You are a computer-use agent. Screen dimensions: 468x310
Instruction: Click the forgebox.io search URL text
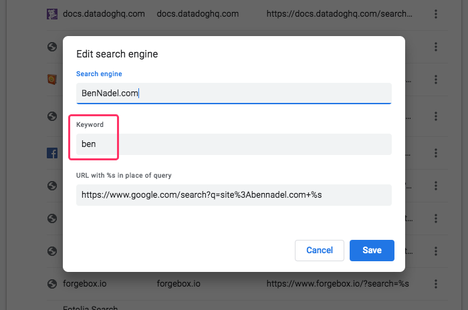point(337,283)
